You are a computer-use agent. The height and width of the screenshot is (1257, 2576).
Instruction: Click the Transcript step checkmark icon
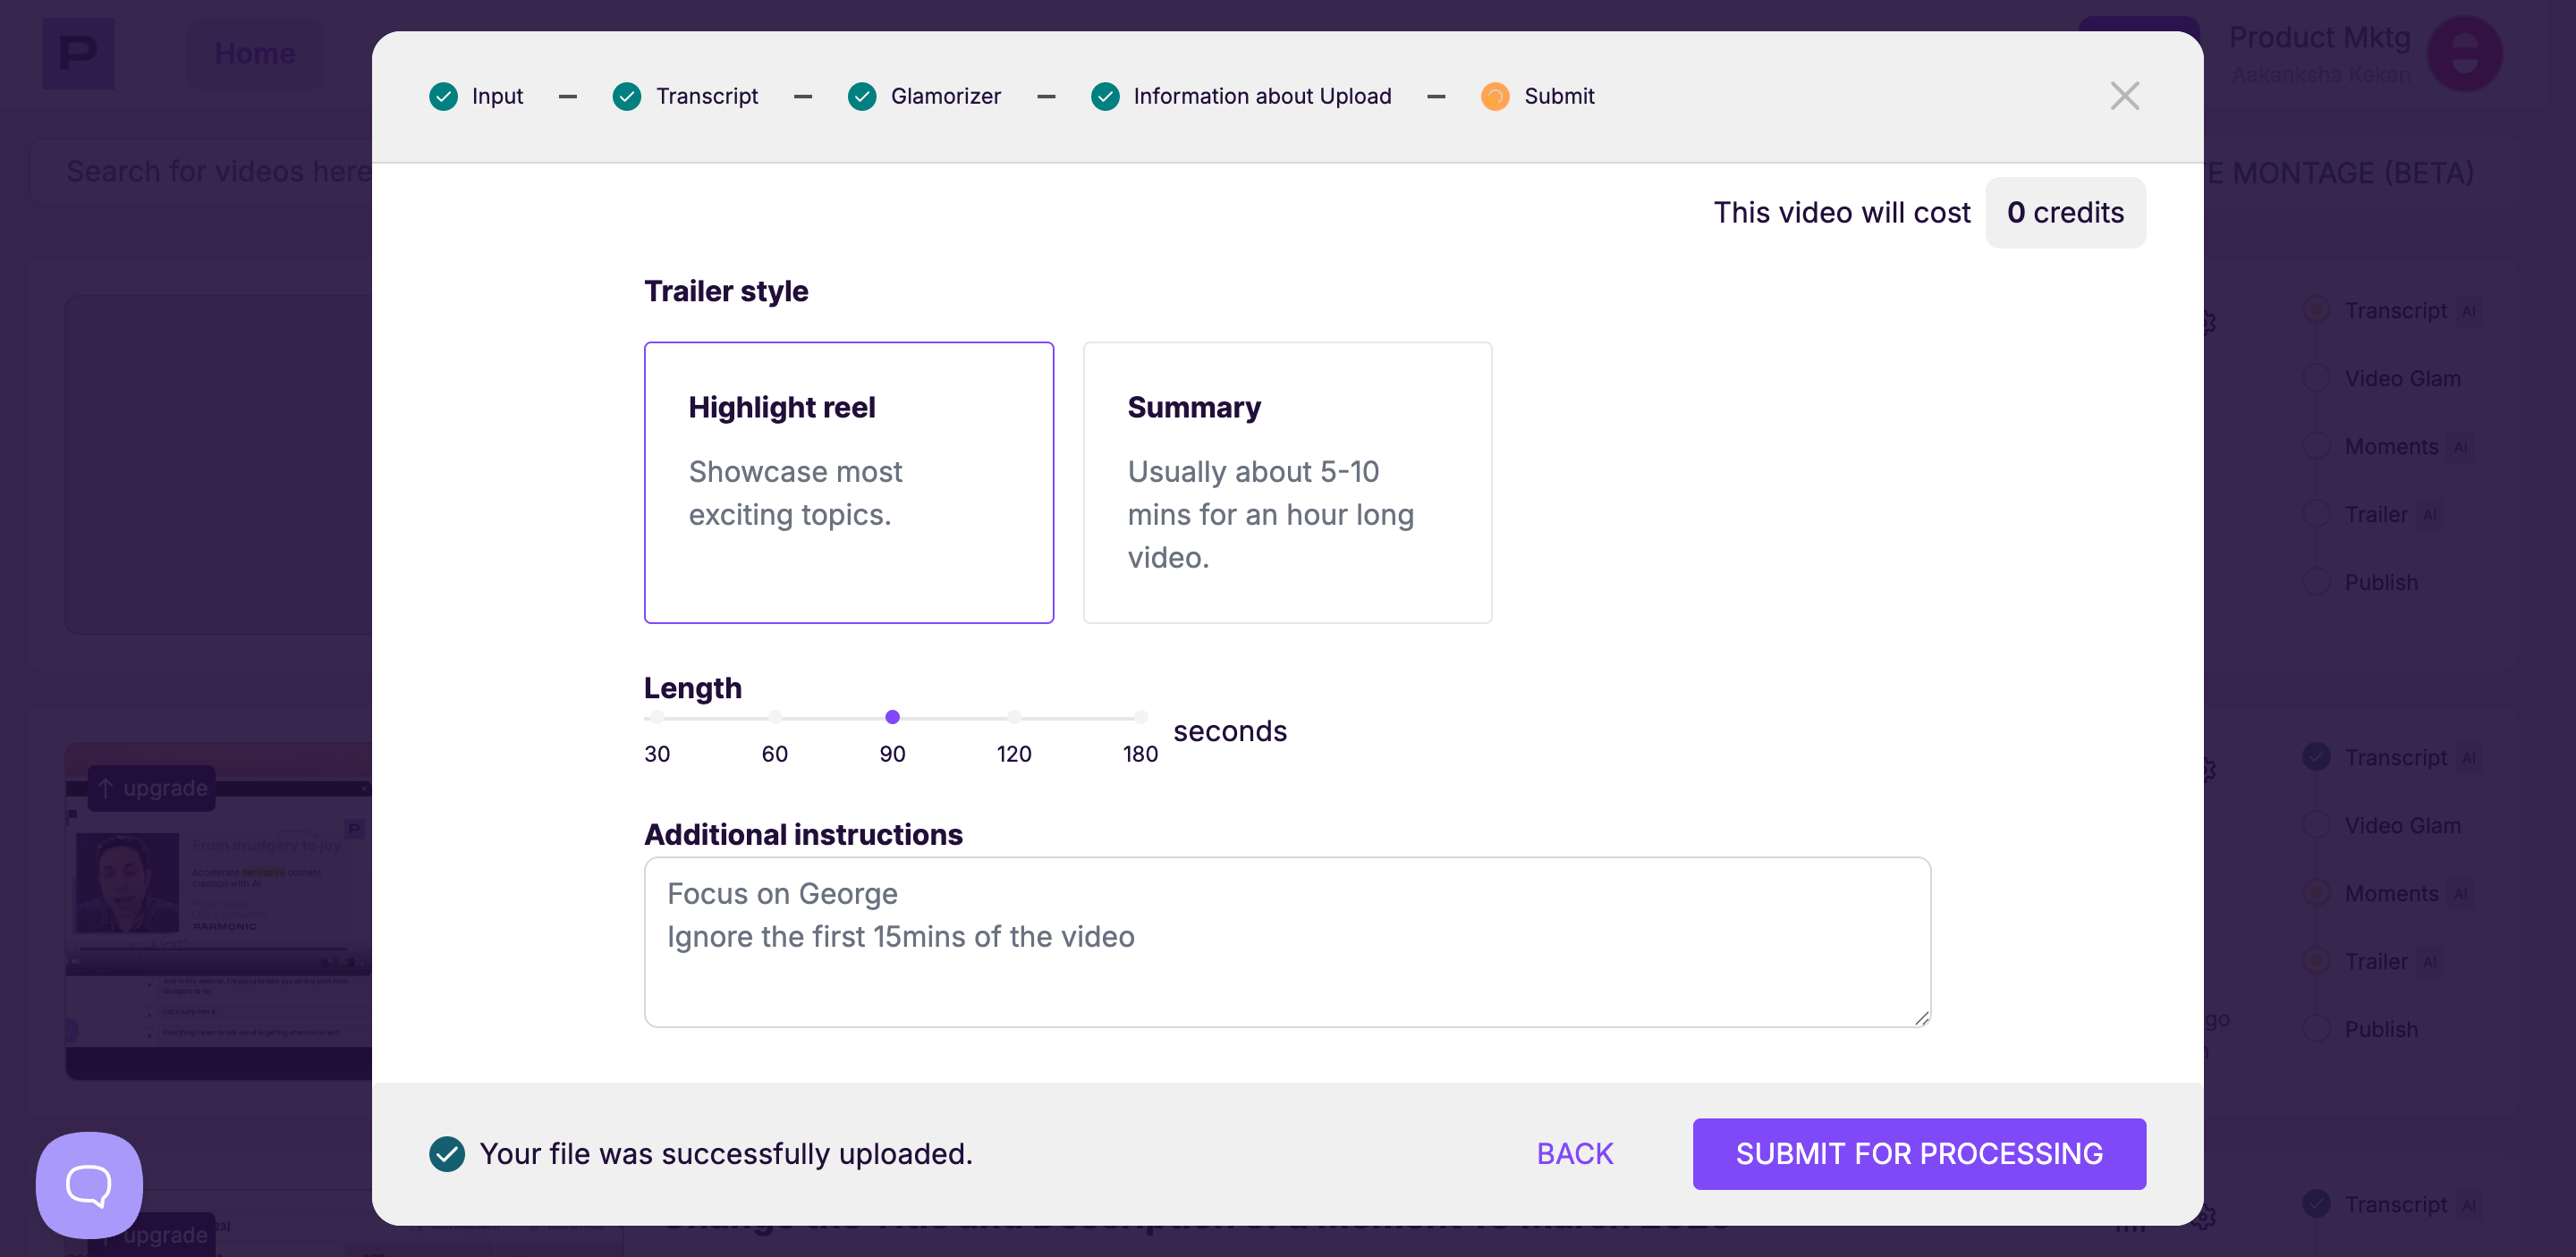[627, 96]
